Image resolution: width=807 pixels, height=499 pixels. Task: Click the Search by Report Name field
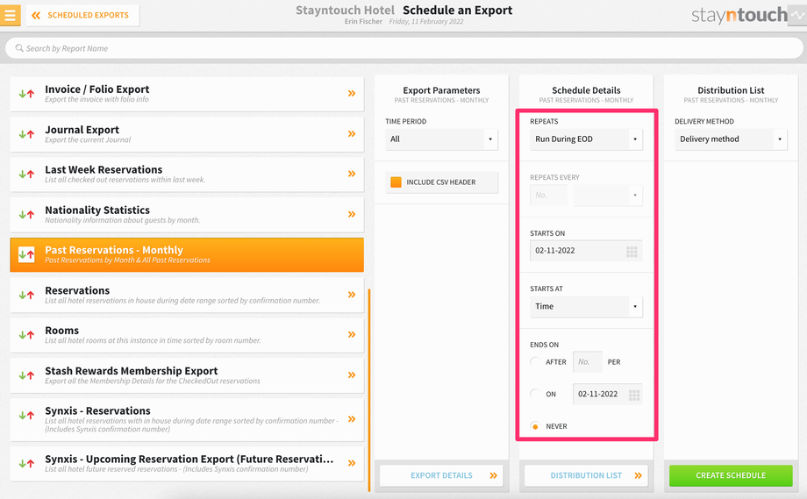click(404, 48)
